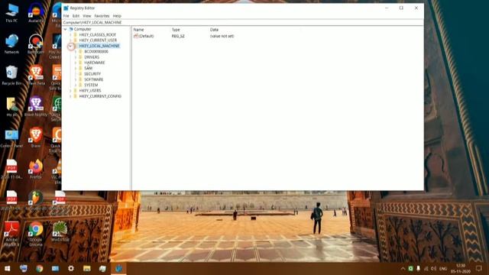Click the (value not set) data cell
The width and height of the screenshot is (489, 275).
coord(222,36)
